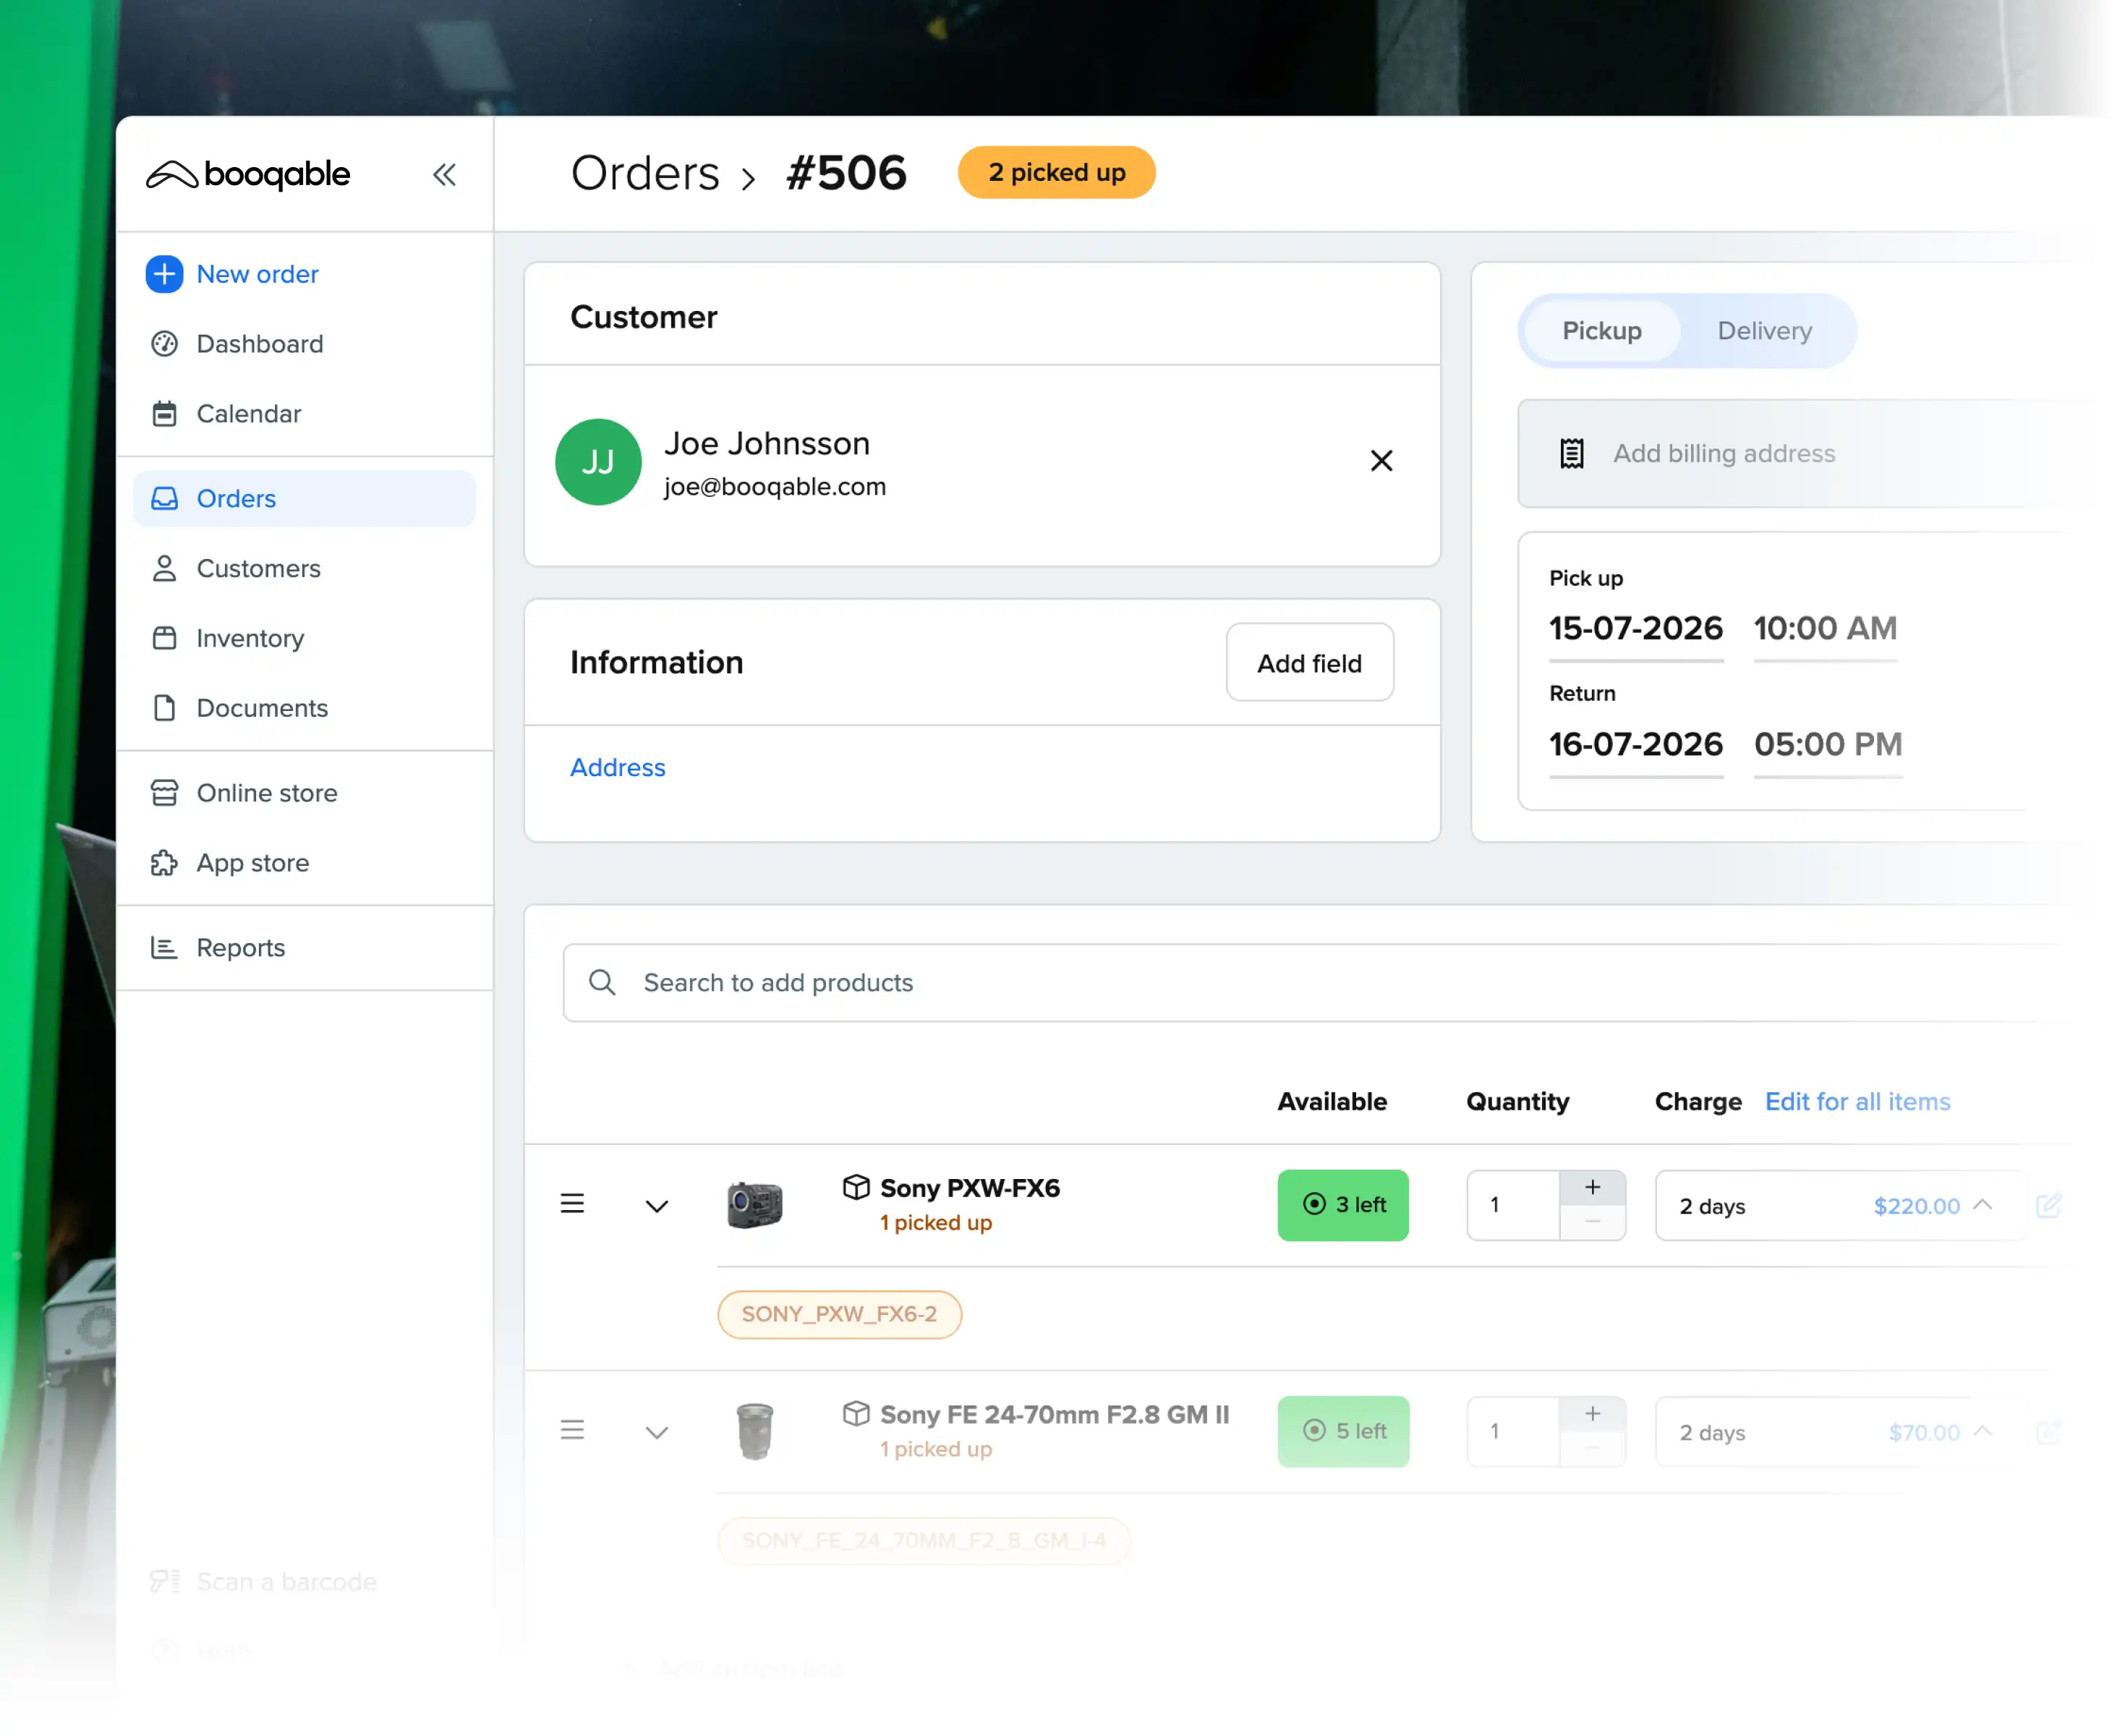Viewport: 2112px width, 1736px height.
Task: Open the Inventory section
Action: [x=249, y=638]
